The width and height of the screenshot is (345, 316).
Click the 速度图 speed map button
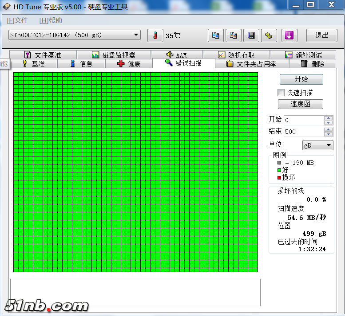coord(301,104)
